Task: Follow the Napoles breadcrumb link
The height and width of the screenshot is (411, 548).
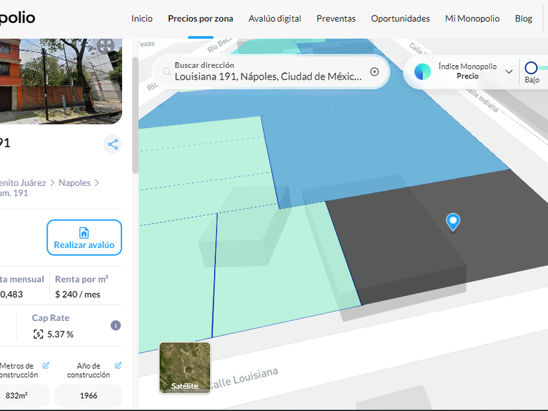Action: pos(74,183)
